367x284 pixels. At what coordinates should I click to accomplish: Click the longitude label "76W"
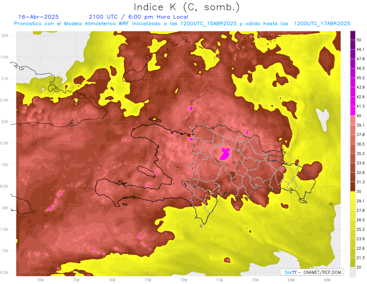[40, 280]
